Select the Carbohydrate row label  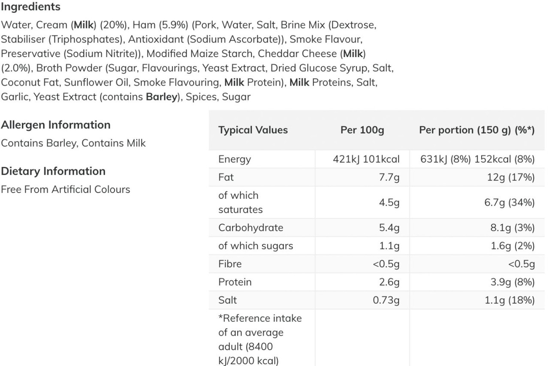click(251, 228)
